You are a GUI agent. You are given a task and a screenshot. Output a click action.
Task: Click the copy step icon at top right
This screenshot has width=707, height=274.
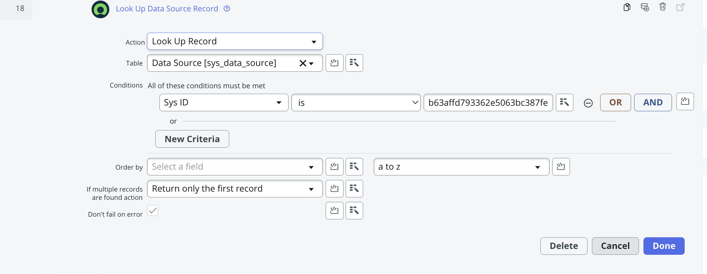coord(627,7)
